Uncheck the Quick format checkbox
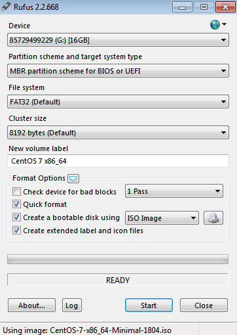237x335 pixels. 16,204
